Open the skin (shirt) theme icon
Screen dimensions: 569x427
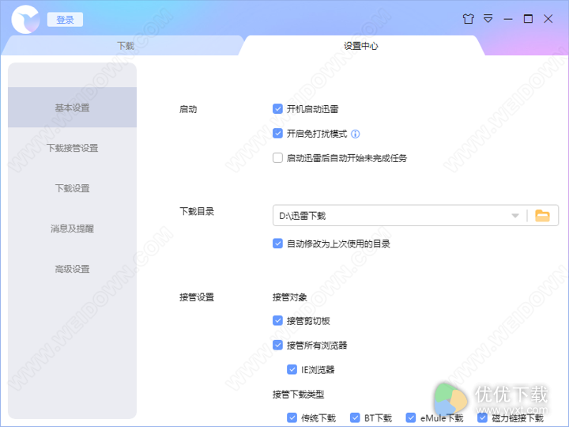(468, 18)
